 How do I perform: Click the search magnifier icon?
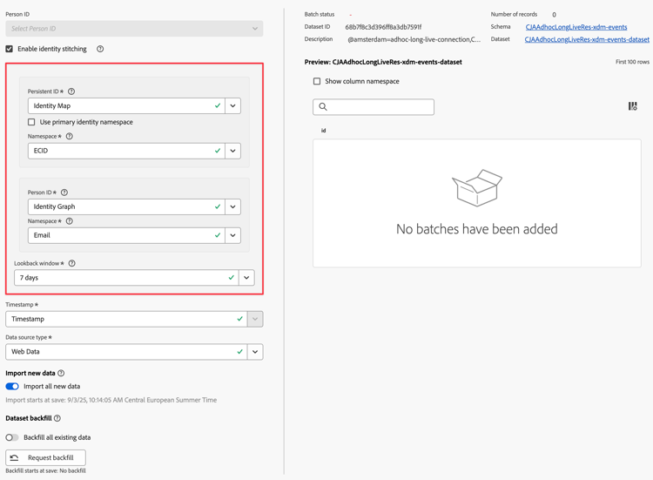[323, 106]
